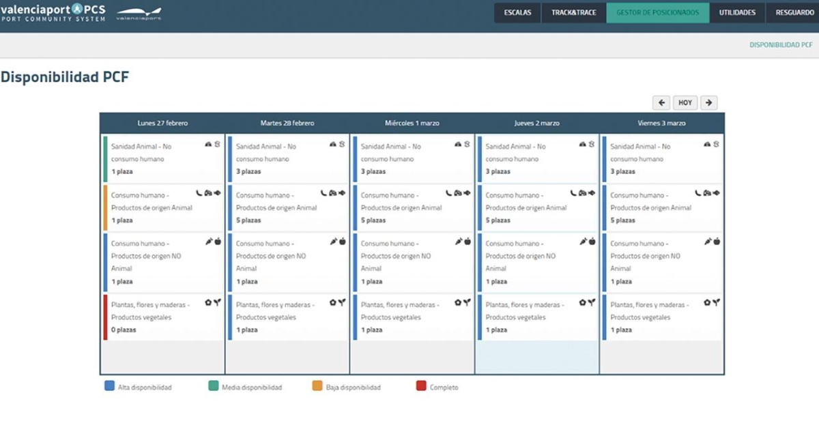
Task: Open Lunes Productos de origen NO Animal card
Action: click(x=164, y=262)
